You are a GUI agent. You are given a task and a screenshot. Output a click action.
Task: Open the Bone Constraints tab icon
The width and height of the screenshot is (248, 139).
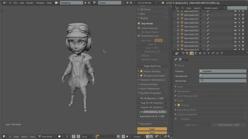point(217,53)
